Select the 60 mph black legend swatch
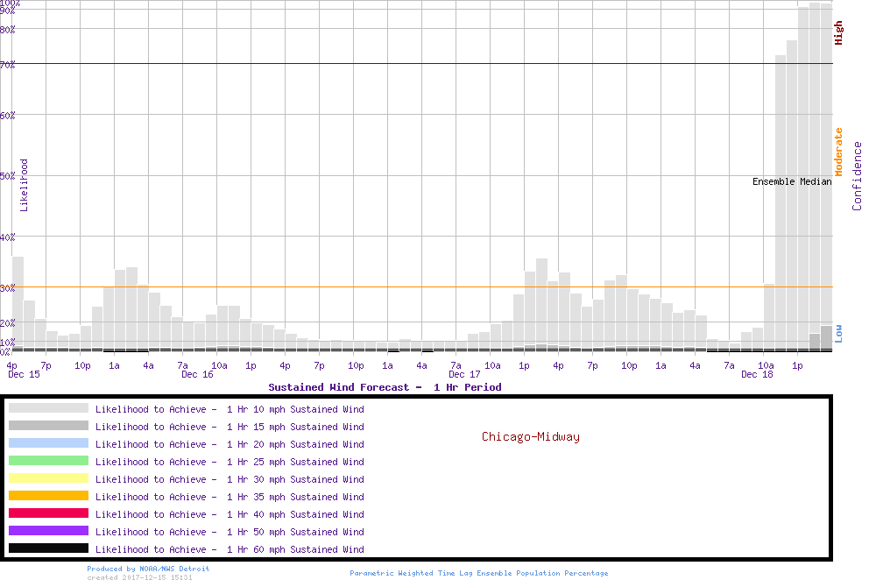Viewport: 876px width, 587px height. click(x=48, y=548)
